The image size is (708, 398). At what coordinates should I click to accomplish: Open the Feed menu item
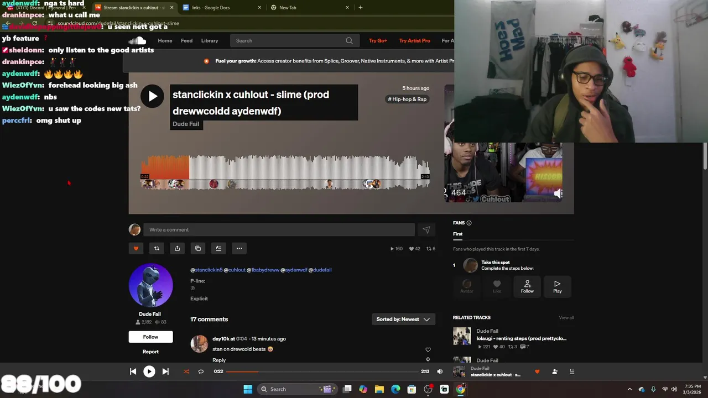[187, 40]
